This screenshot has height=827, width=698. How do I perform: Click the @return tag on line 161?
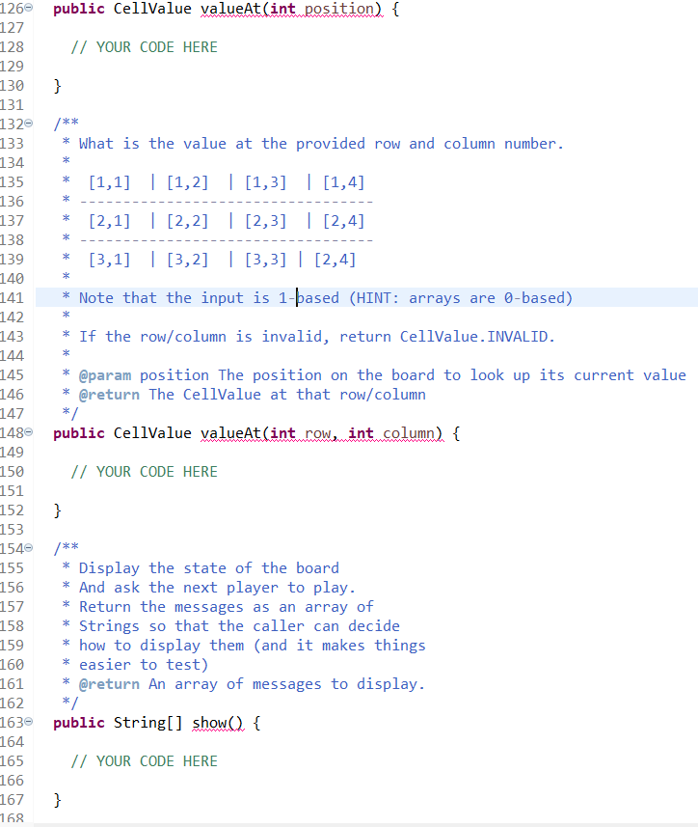click(x=109, y=684)
